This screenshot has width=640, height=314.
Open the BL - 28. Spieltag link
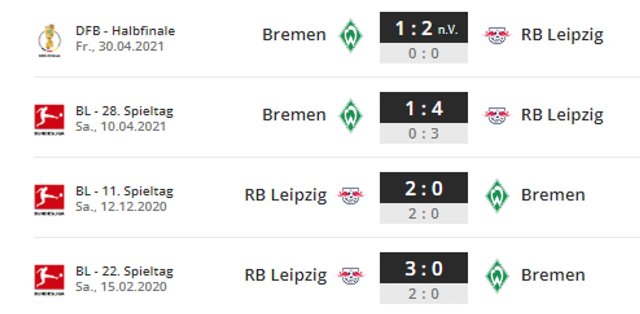point(124,111)
